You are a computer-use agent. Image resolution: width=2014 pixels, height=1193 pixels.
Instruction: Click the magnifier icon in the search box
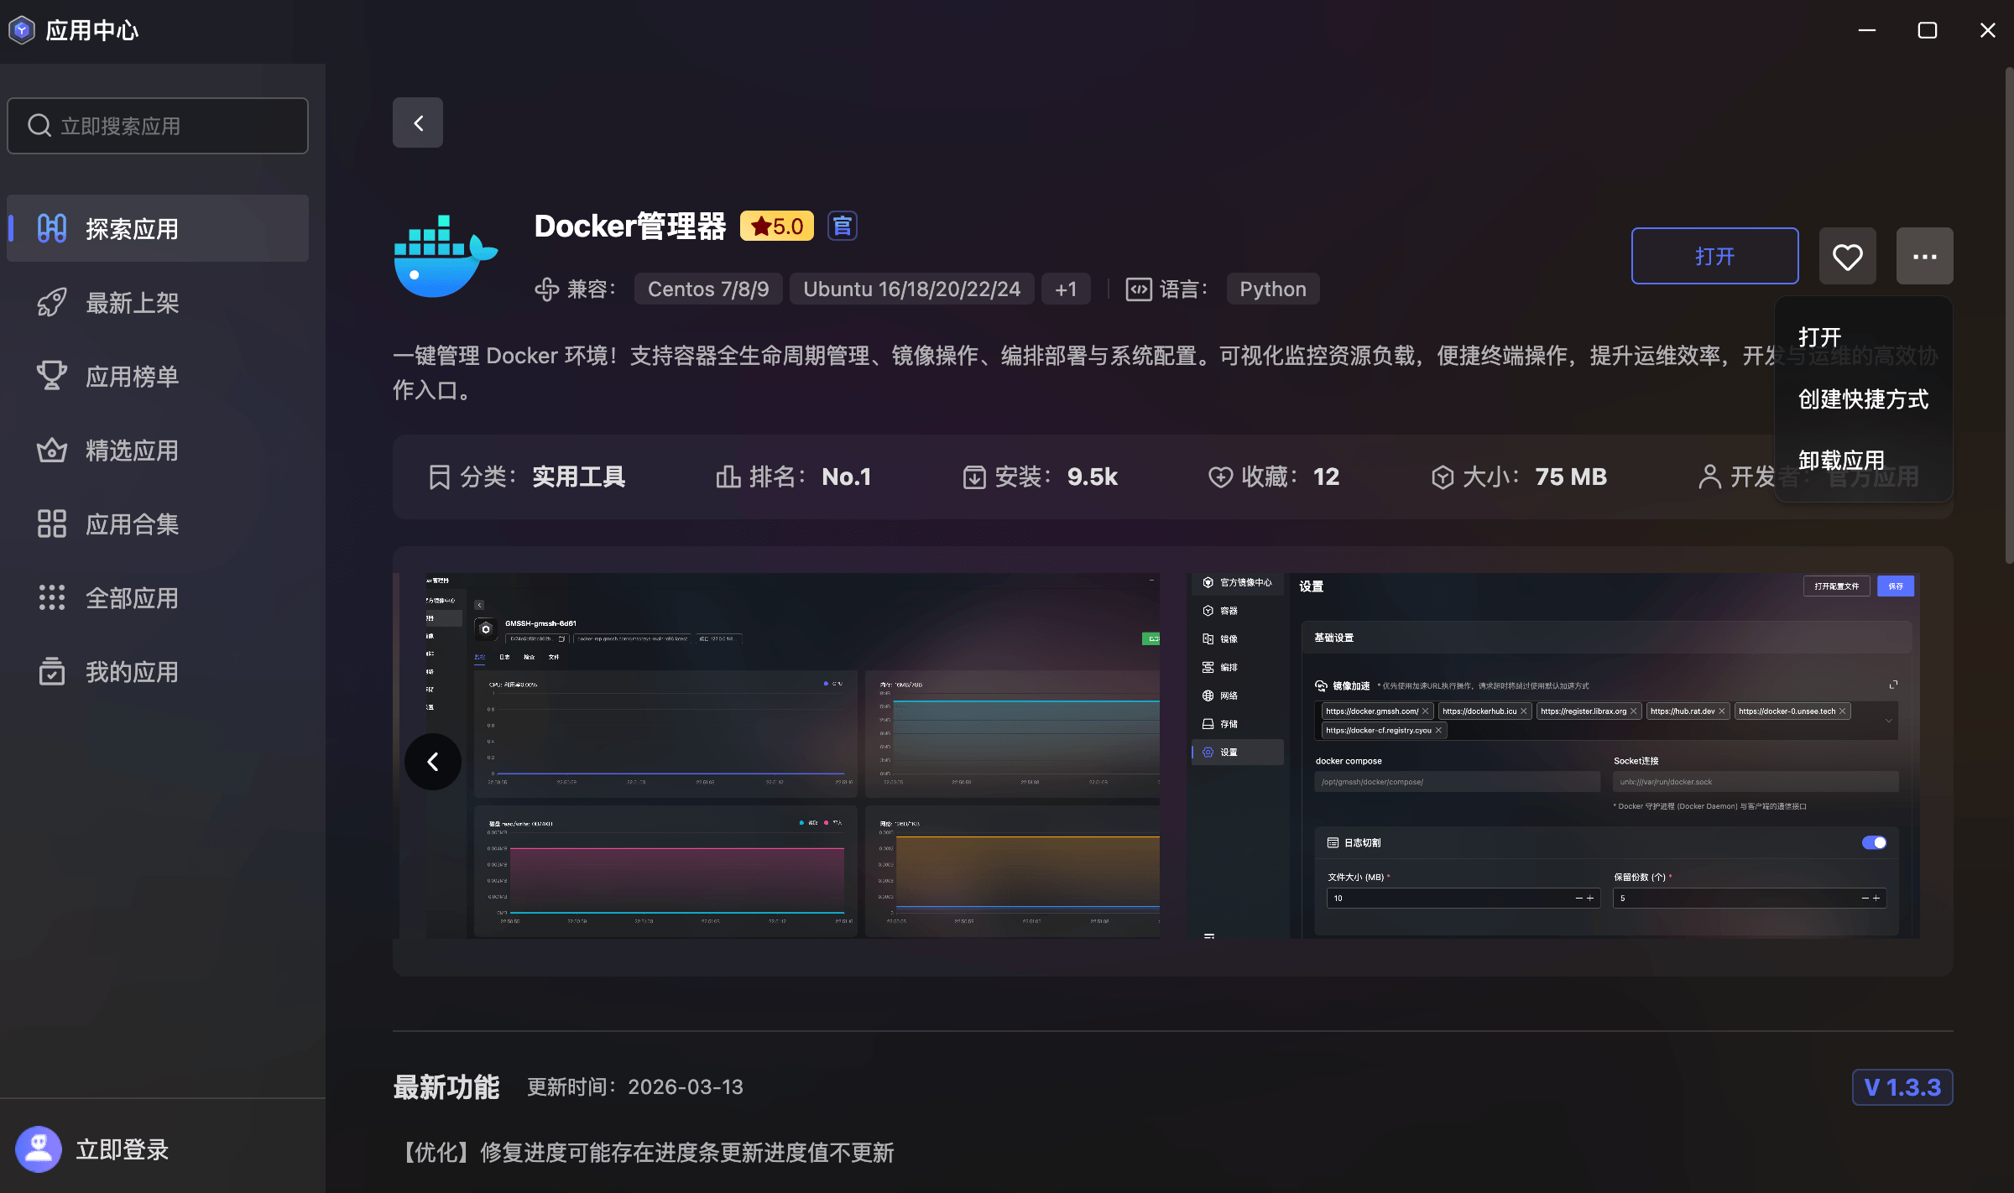[x=39, y=126]
